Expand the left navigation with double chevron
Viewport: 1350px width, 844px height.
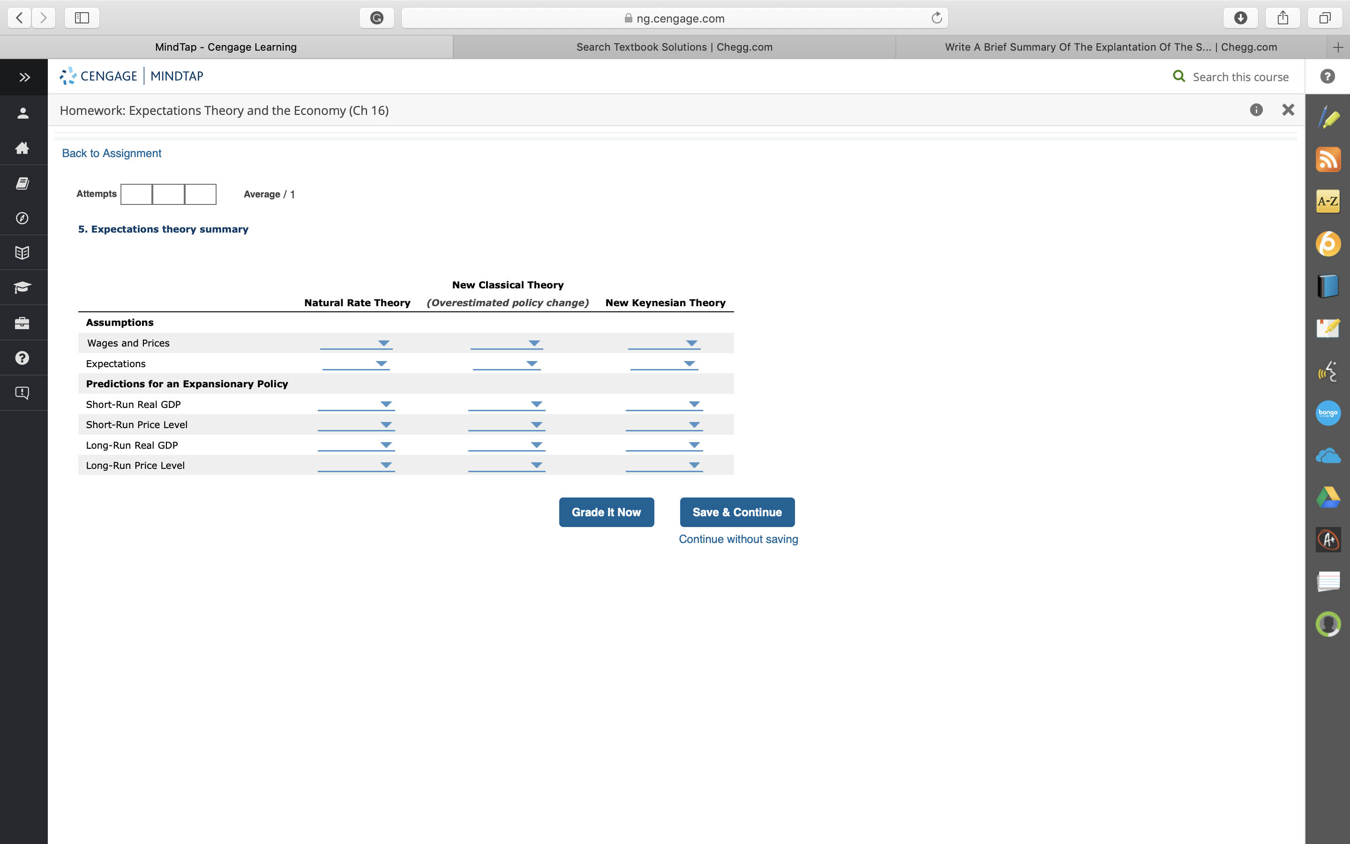tap(24, 77)
